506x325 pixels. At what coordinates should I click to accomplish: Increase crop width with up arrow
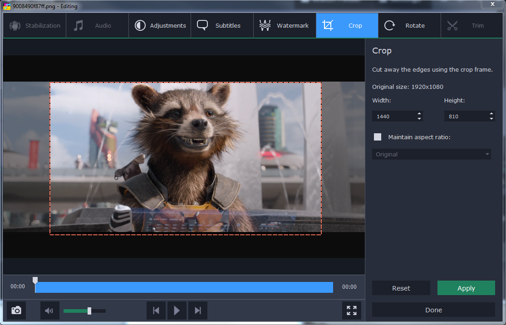point(419,114)
